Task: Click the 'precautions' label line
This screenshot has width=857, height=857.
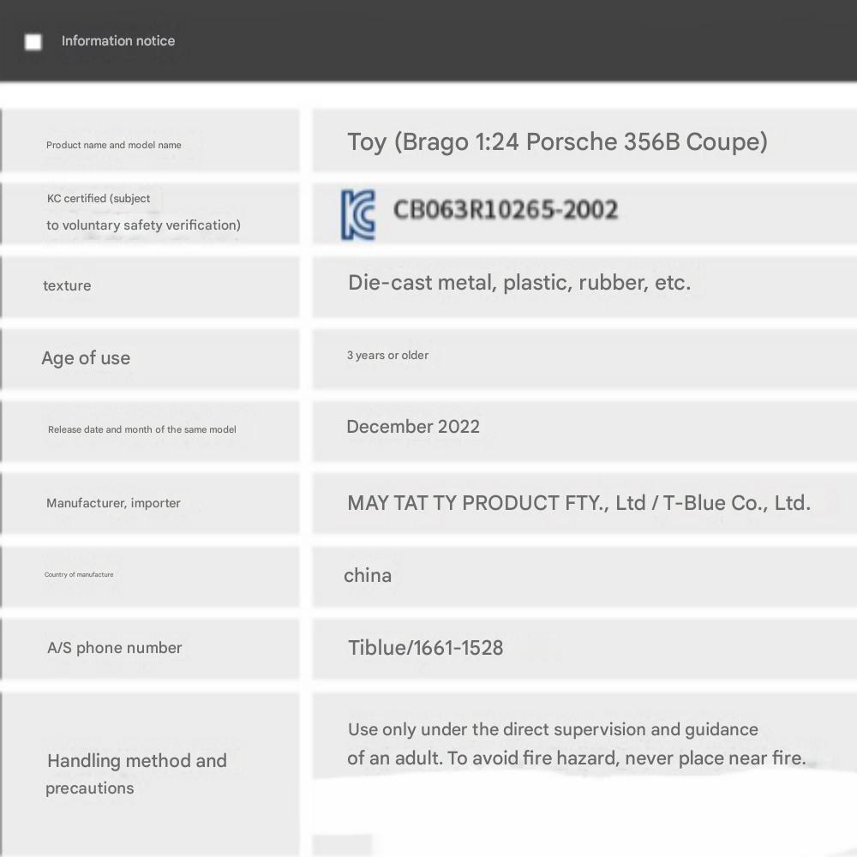Action: click(90, 788)
